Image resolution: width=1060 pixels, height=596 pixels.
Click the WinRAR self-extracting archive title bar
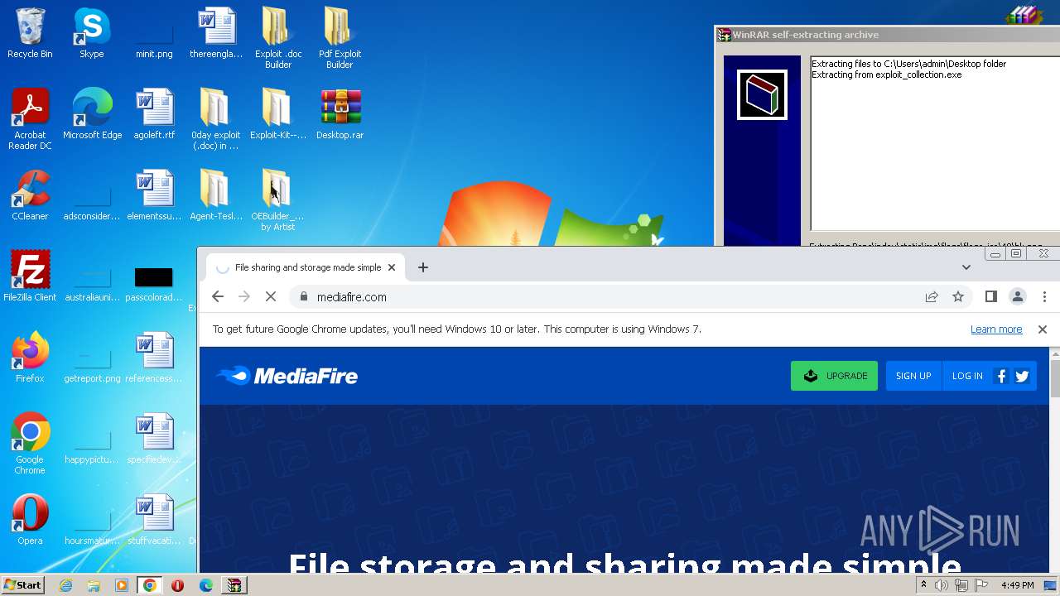888,35
